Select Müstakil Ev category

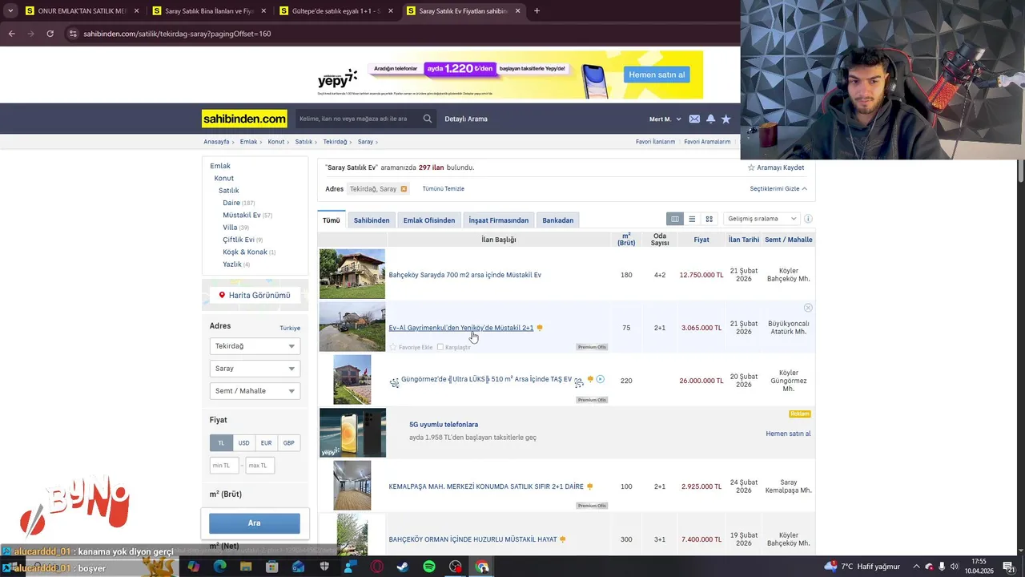241,215
